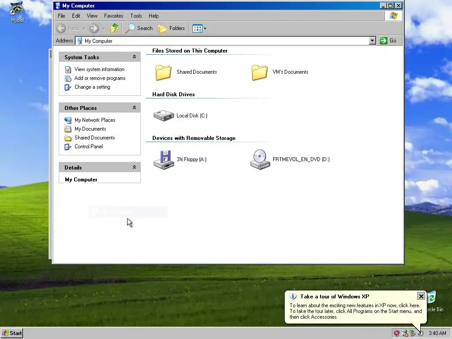Click the Windows flag logo in menu bar
452x339 pixels.
point(393,16)
